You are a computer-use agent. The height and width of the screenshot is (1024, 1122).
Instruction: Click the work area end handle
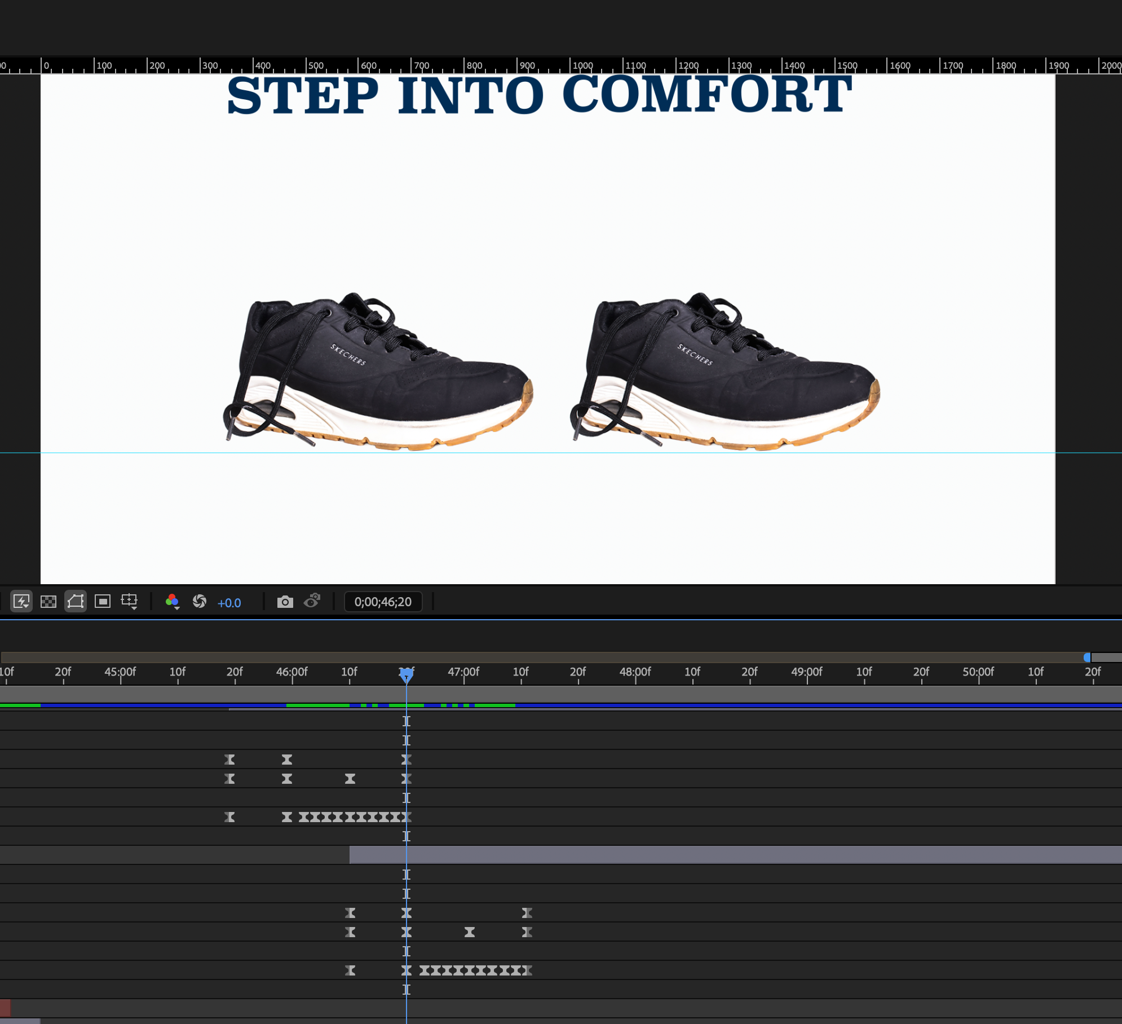[1087, 657]
